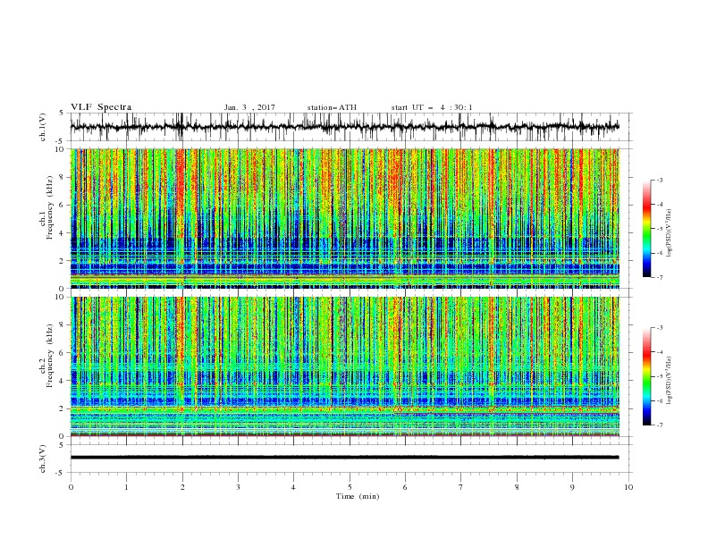
Task: Select the log(PSD) label beside the ch.2 colorbar
Action: tap(670, 381)
